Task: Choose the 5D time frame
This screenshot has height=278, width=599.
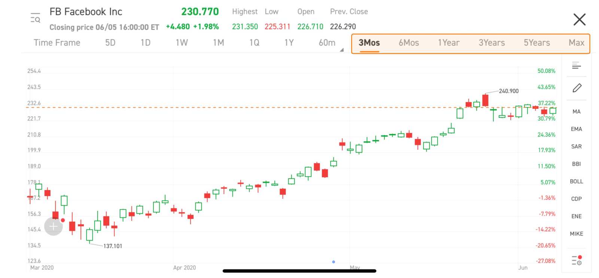Action: (x=110, y=43)
